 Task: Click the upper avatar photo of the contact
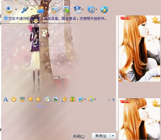[139, 49]
